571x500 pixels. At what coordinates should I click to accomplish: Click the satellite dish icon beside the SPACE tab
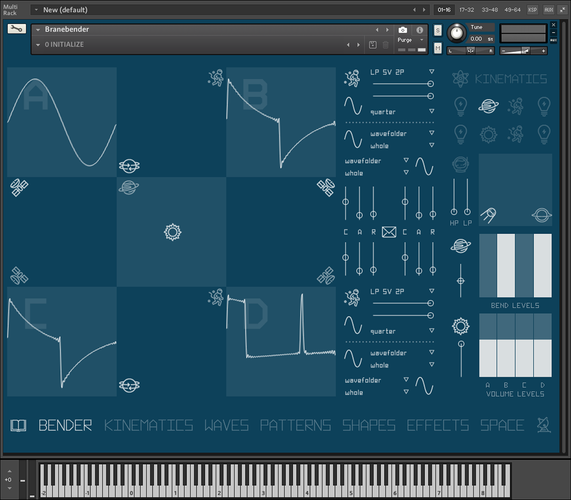click(x=543, y=425)
